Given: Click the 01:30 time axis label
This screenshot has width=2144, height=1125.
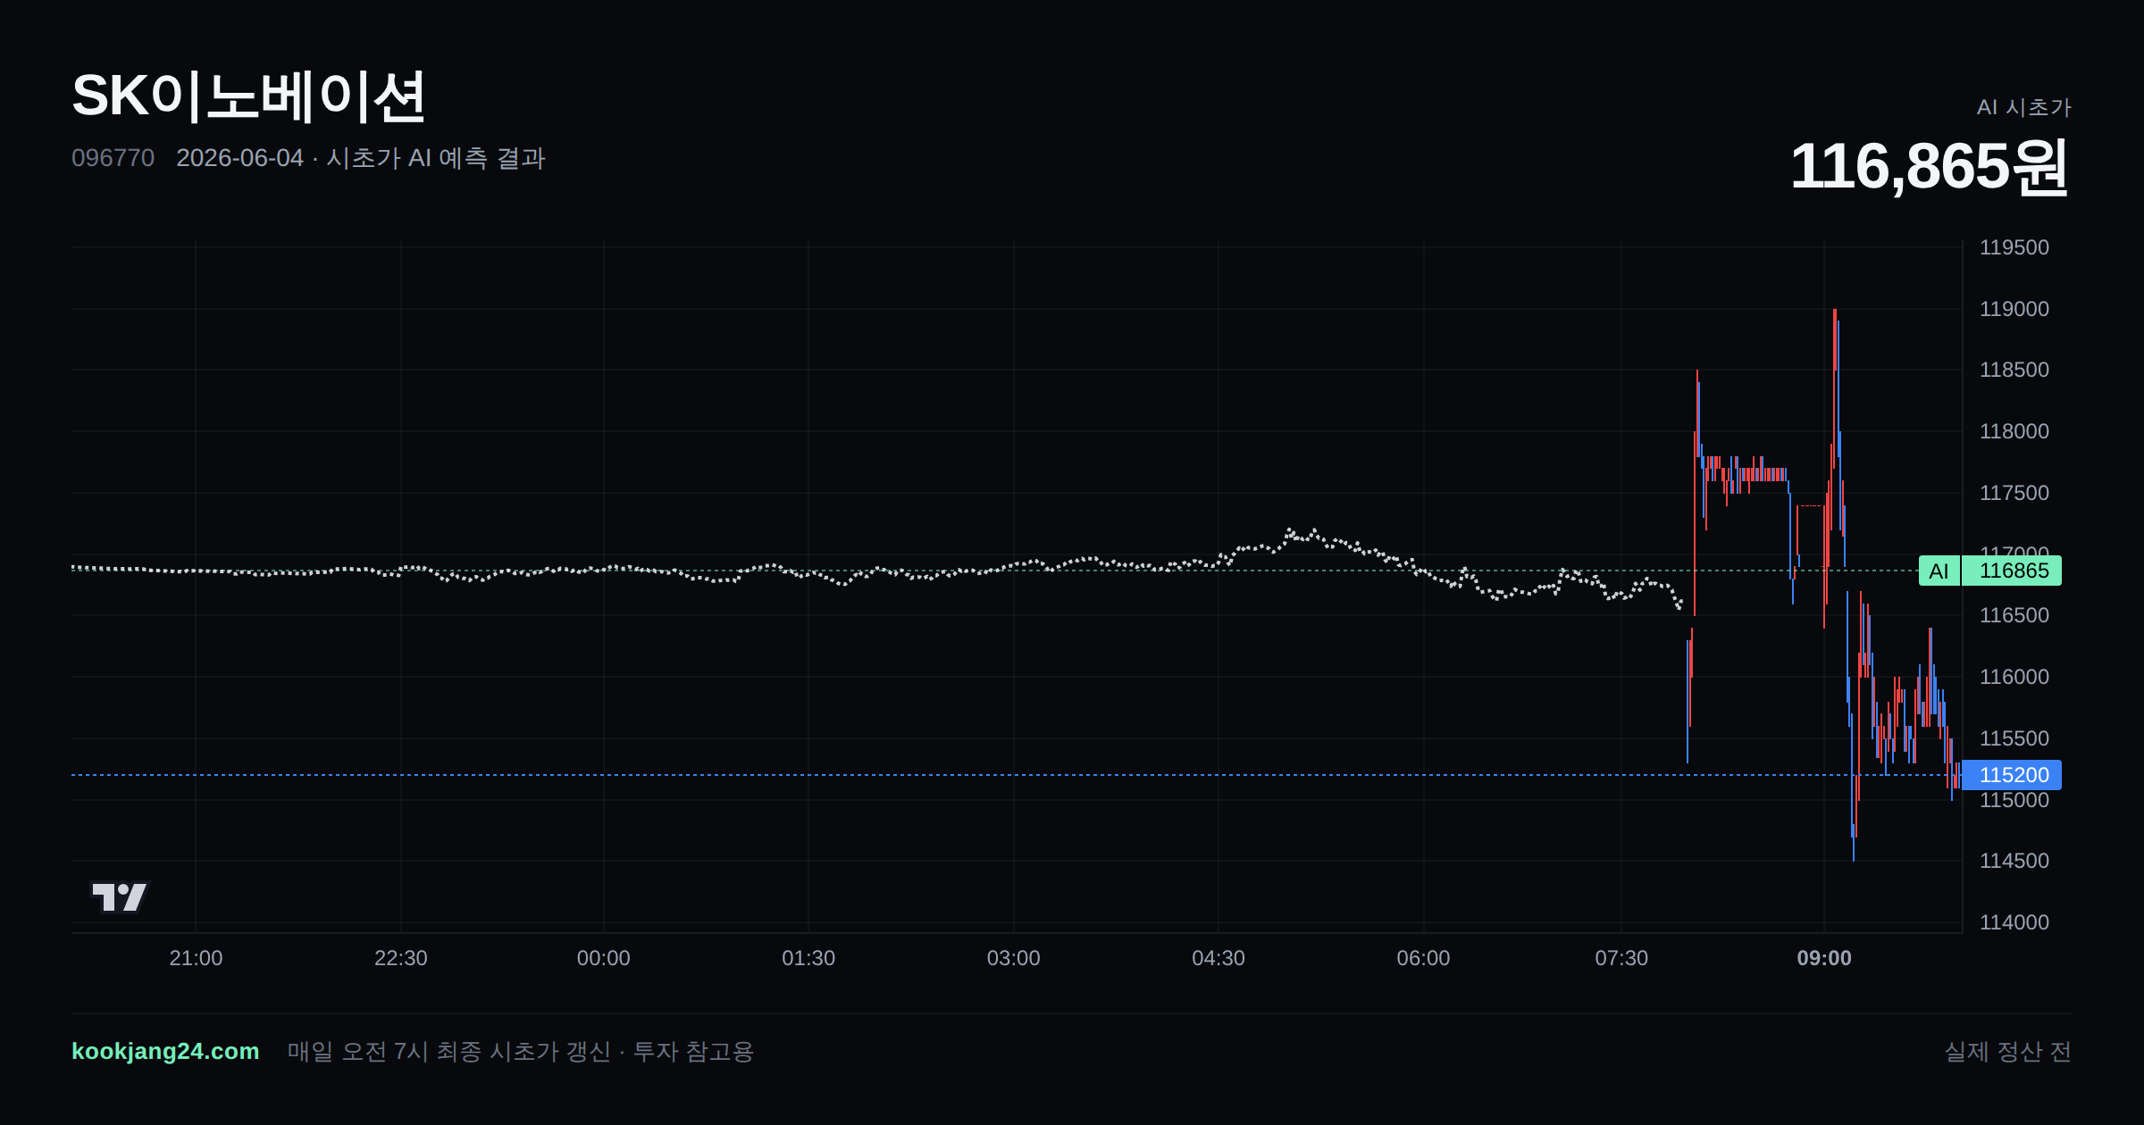Looking at the screenshot, I should (808, 958).
